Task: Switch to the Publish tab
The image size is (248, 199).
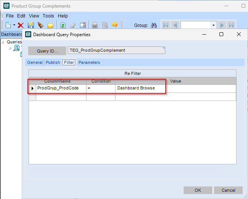Action: [x=53, y=62]
